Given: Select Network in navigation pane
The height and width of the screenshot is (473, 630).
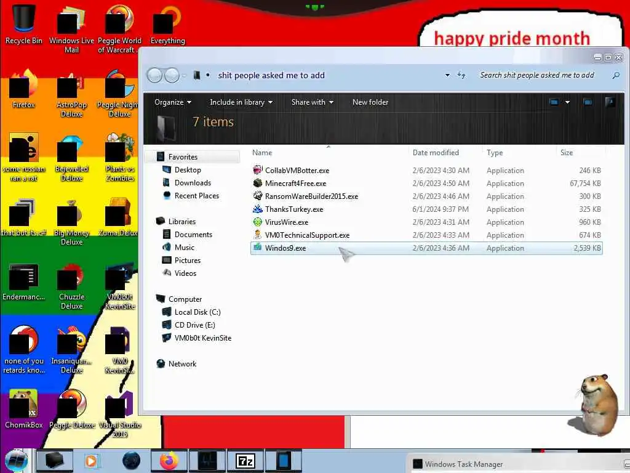Looking at the screenshot, I should click(x=182, y=363).
